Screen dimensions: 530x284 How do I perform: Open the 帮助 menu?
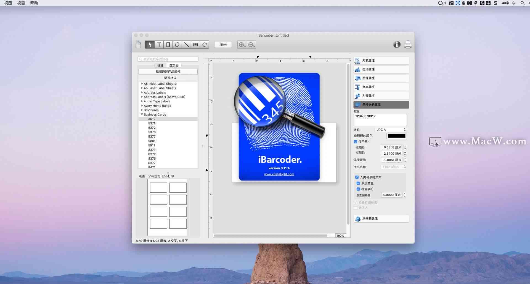34,3
